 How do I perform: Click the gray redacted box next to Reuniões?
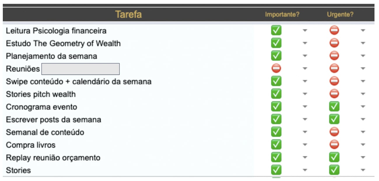coord(80,69)
